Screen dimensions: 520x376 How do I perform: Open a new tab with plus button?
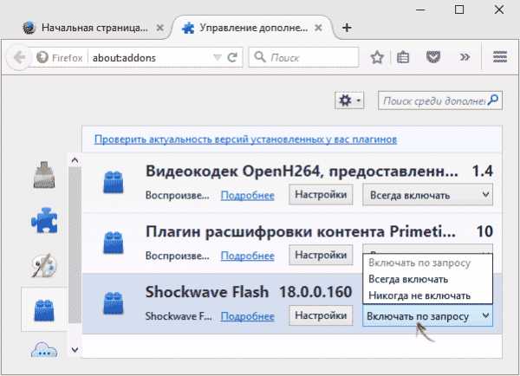pos(347,28)
